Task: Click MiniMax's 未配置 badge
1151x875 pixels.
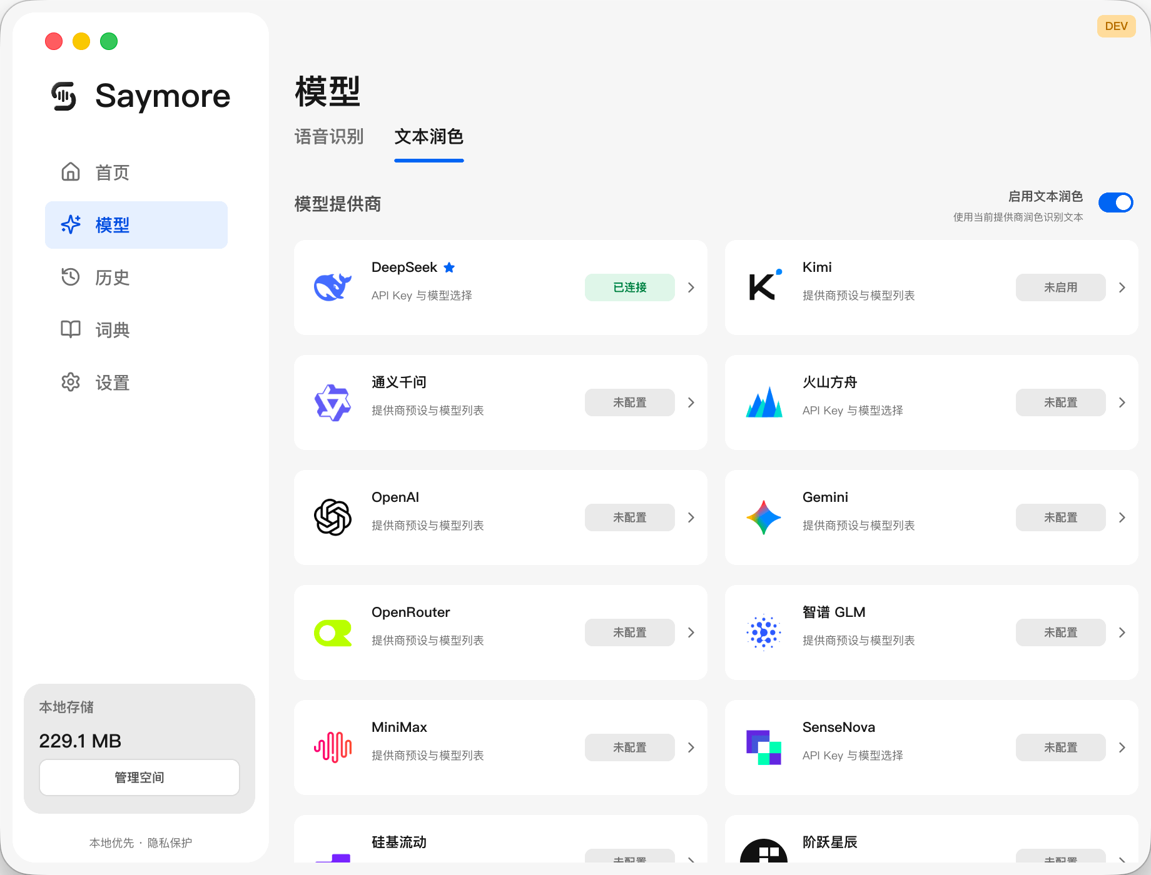Action: pos(630,747)
